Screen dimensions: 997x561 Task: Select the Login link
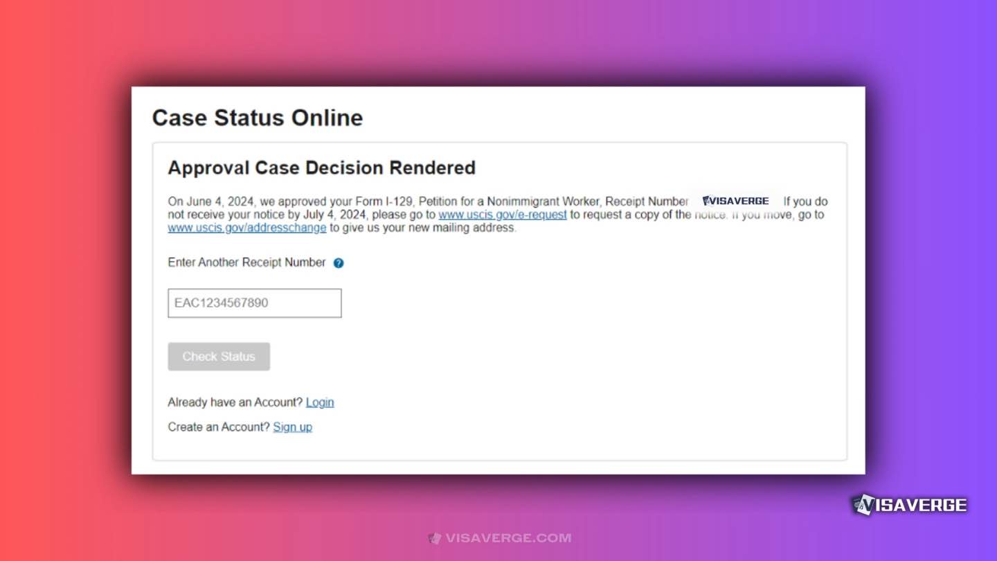(320, 402)
